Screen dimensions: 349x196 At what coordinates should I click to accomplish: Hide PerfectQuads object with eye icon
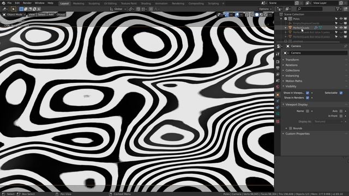tap(341, 28)
